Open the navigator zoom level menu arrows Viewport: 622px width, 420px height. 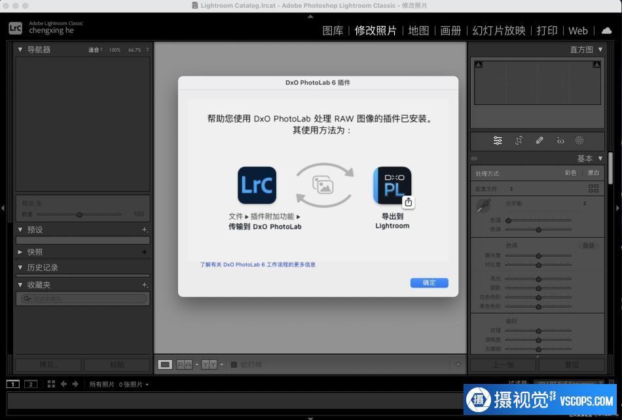coord(147,50)
